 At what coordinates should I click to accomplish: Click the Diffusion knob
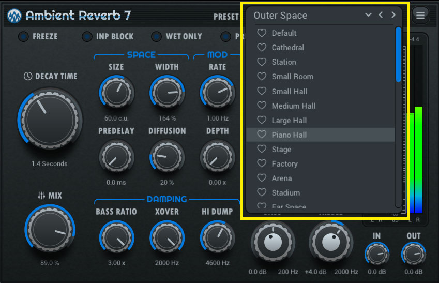click(167, 157)
